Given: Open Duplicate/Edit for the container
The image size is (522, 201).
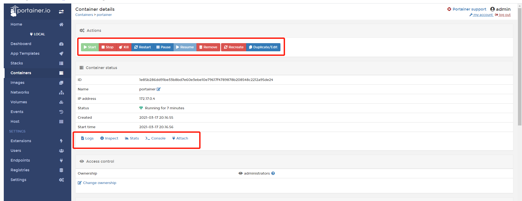Looking at the screenshot, I should pos(263,47).
